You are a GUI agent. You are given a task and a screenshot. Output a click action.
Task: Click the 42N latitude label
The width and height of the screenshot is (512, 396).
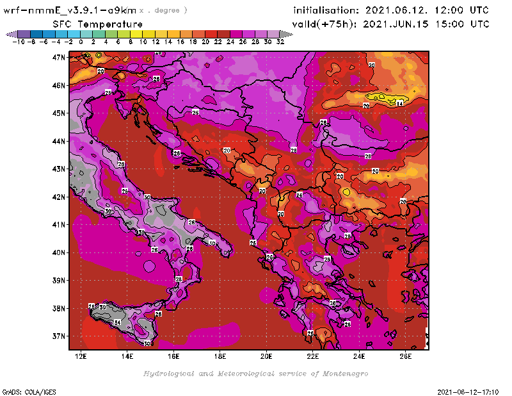click(59, 197)
